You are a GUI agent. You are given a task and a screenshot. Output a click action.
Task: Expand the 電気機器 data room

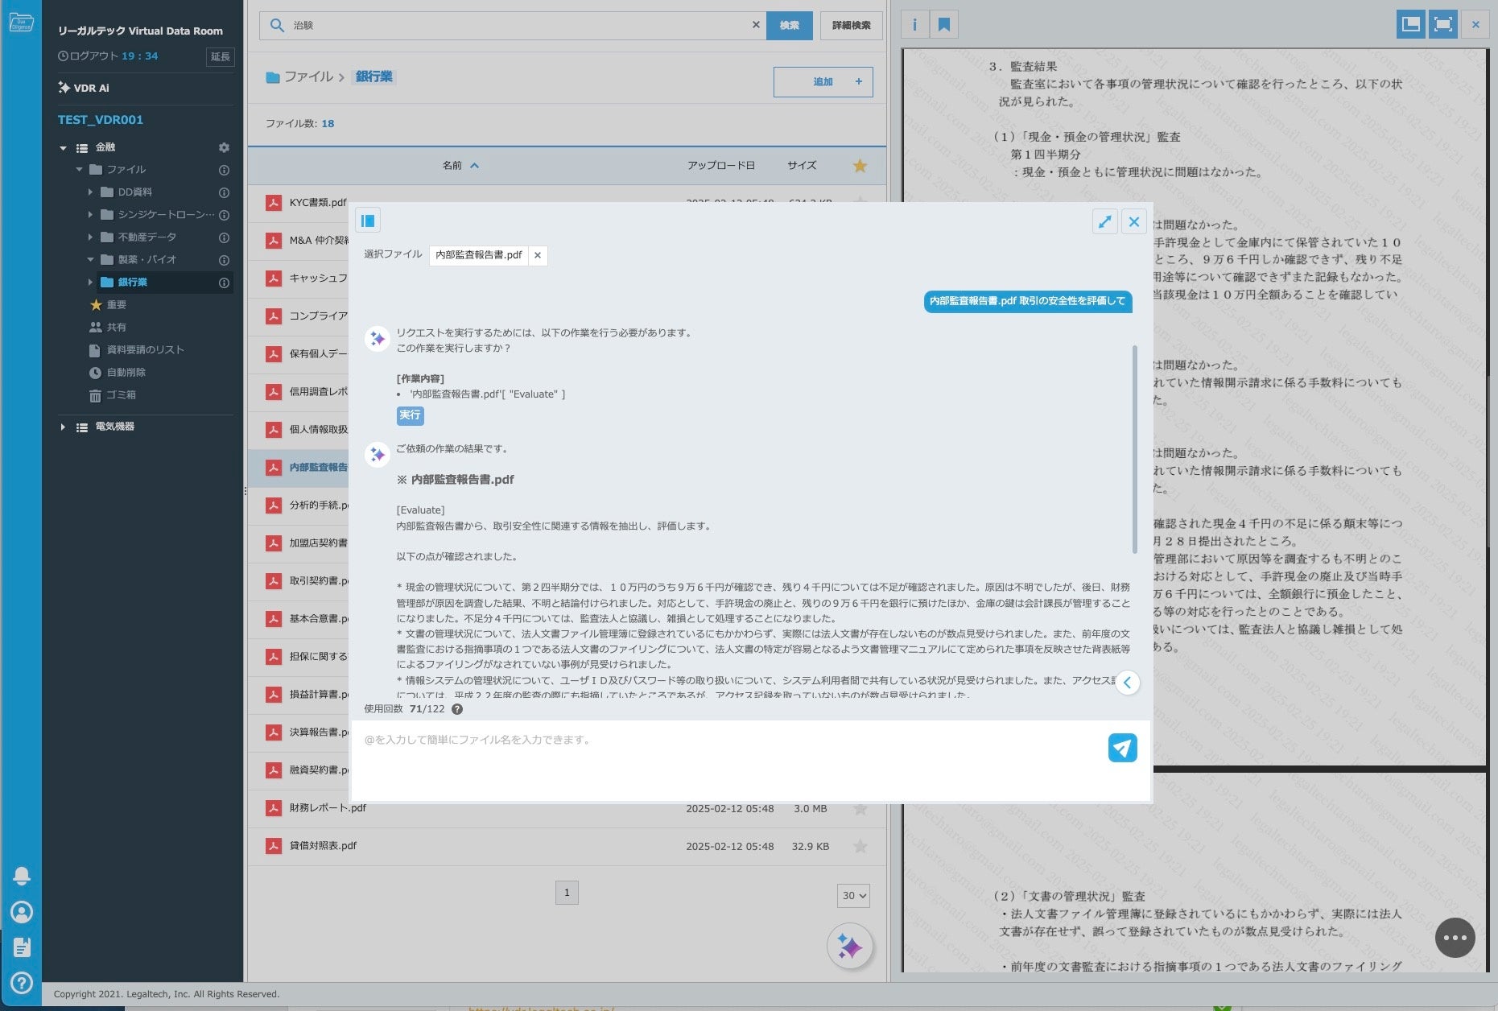(63, 427)
